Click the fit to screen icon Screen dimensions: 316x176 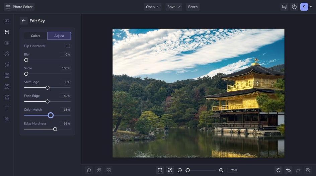(160, 170)
